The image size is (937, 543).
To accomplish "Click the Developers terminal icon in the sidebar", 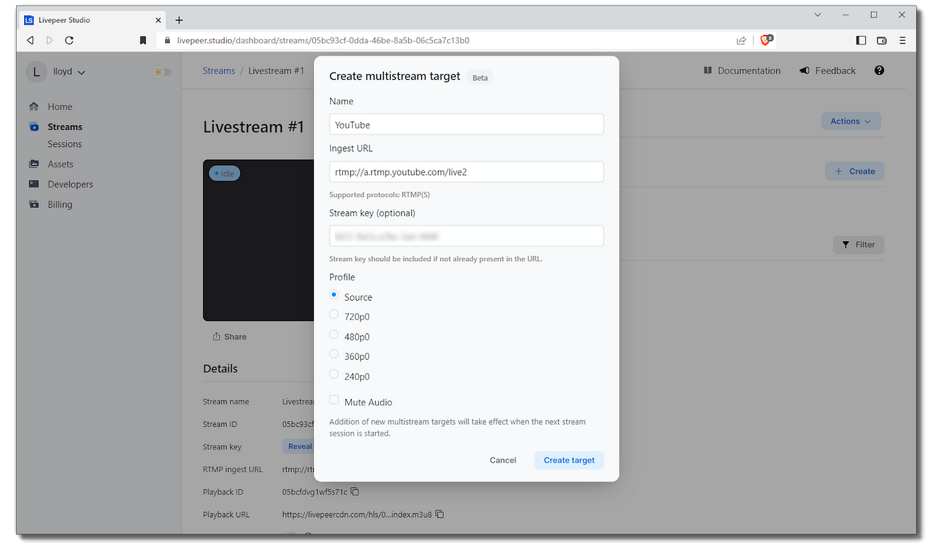I will (x=34, y=184).
